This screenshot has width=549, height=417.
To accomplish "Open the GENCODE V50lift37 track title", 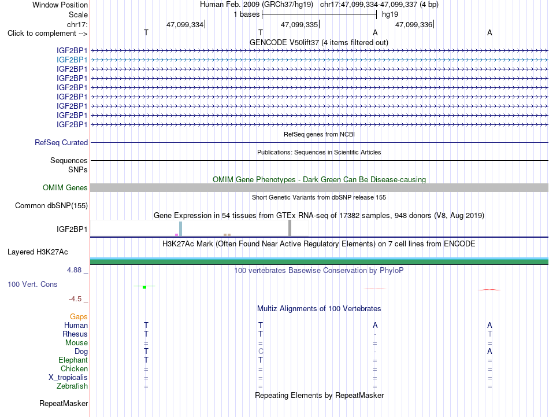I will [x=318, y=42].
